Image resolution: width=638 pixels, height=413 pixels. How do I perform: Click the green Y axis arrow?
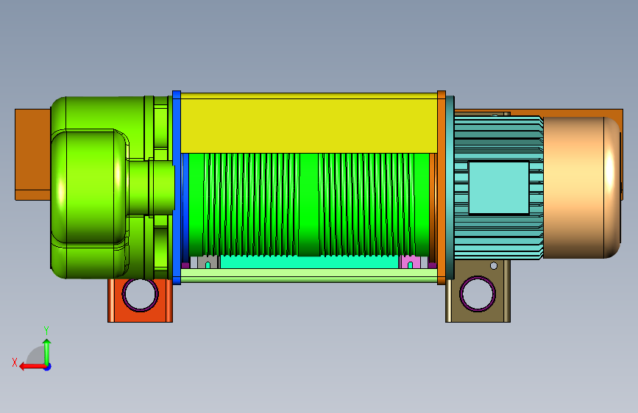click(x=47, y=353)
